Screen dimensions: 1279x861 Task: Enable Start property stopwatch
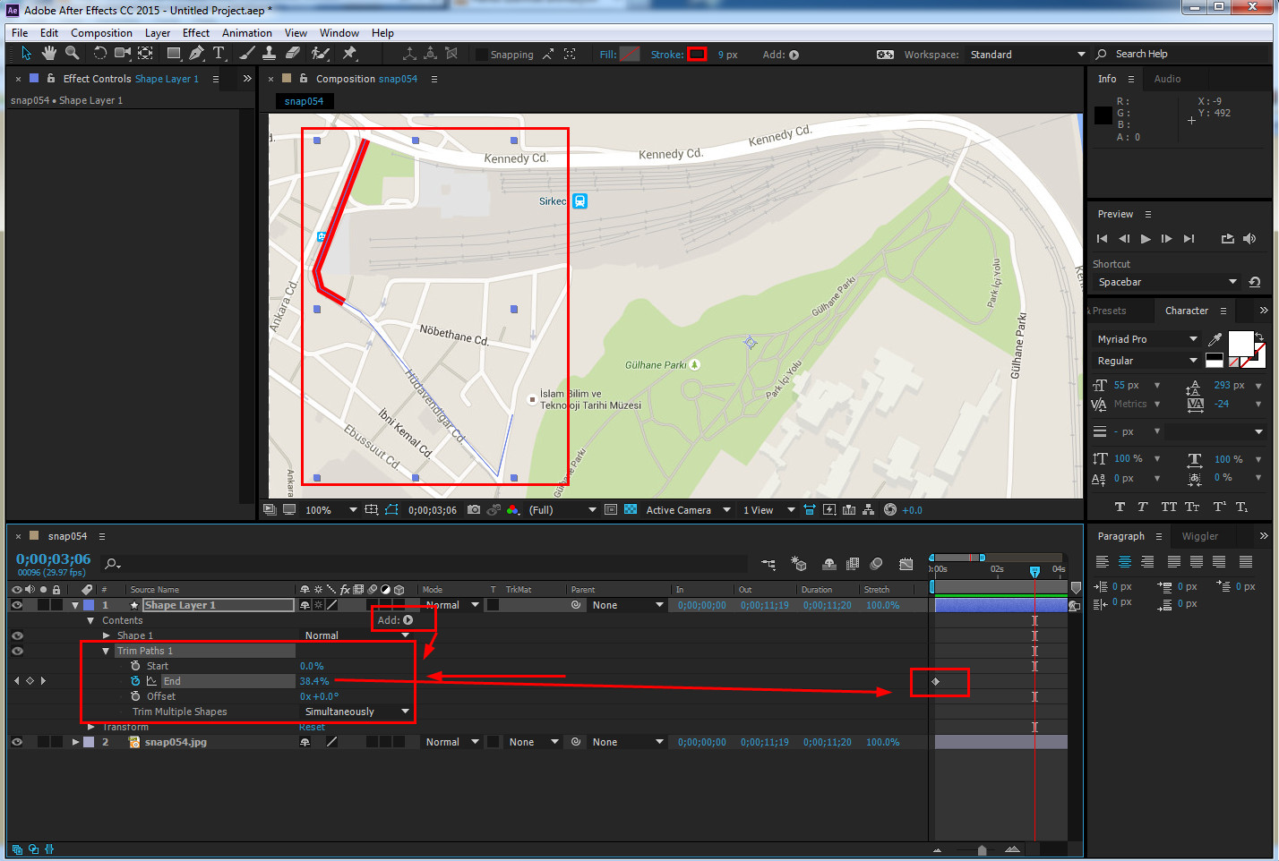coord(135,666)
